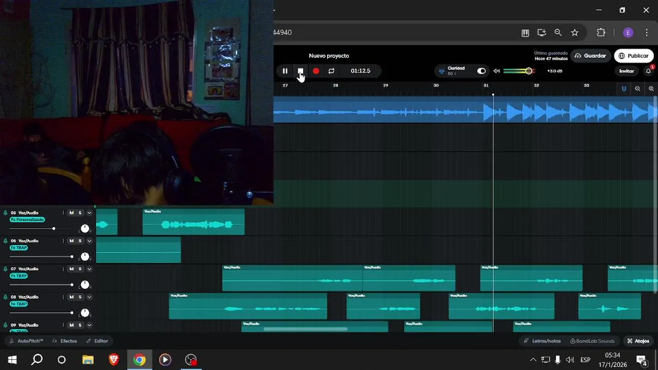Open track 06 more options menu

tap(63, 241)
